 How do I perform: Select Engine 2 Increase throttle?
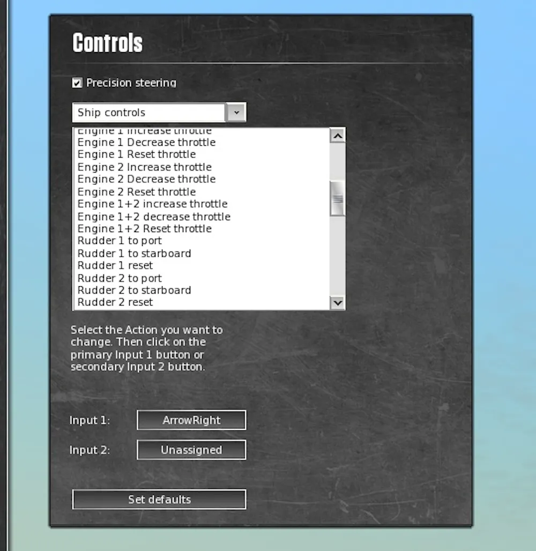pos(202,167)
